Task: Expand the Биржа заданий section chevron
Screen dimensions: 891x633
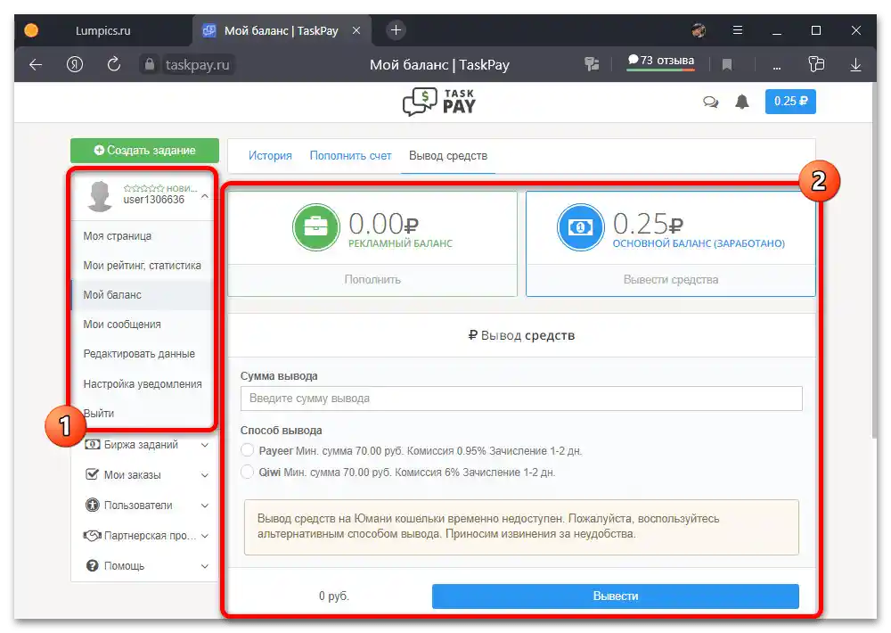Action: 205,445
